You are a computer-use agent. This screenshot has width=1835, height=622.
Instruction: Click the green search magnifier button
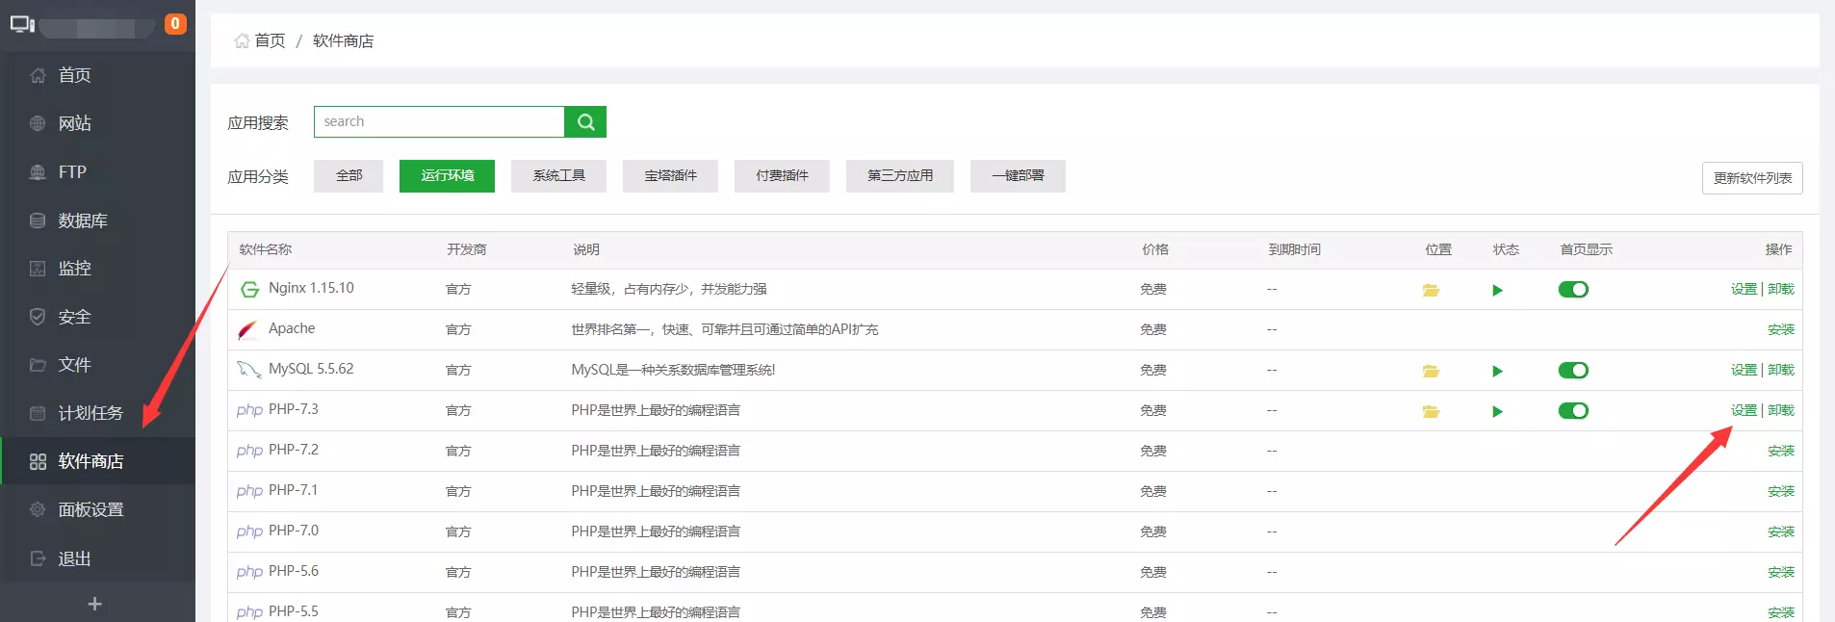tap(585, 122)
